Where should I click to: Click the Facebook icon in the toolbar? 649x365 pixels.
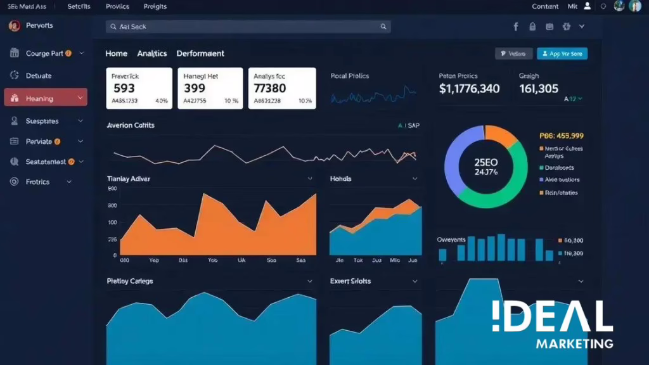[515, 27]
